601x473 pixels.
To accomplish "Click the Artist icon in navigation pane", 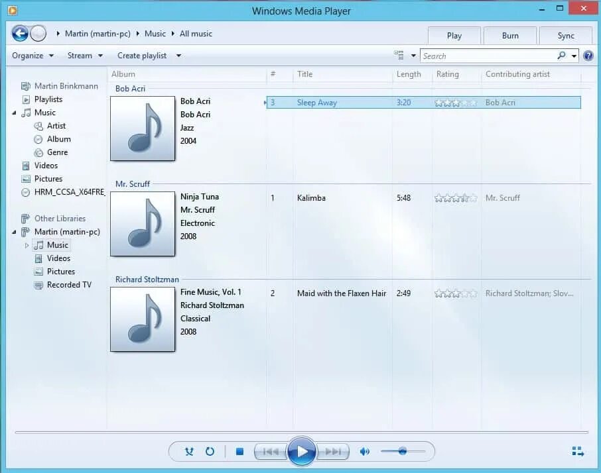I will (38, 126).
